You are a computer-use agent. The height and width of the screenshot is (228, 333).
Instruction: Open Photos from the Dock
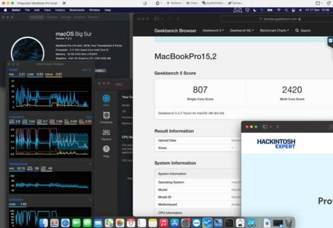click(120, 223)
